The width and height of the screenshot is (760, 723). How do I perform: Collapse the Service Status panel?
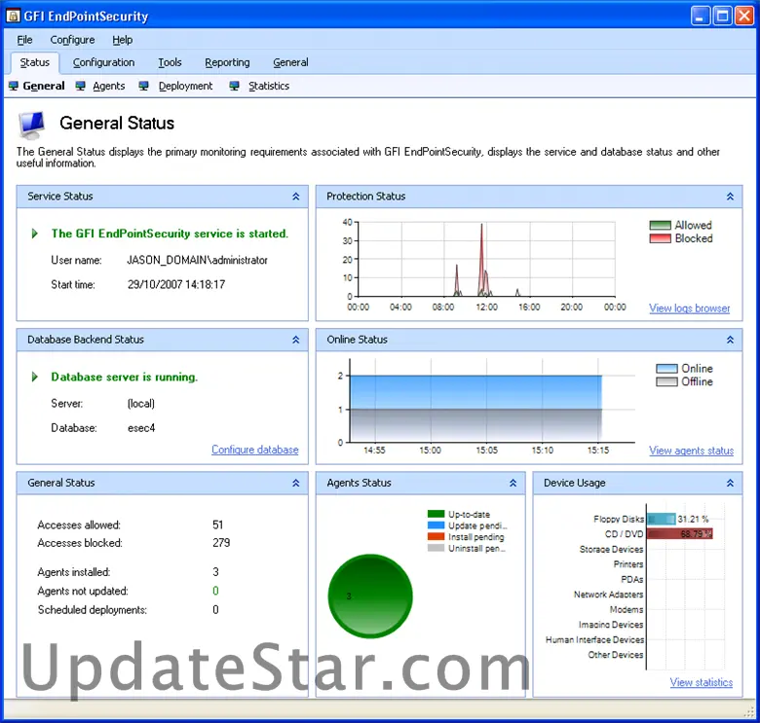[x=295, y=197]
